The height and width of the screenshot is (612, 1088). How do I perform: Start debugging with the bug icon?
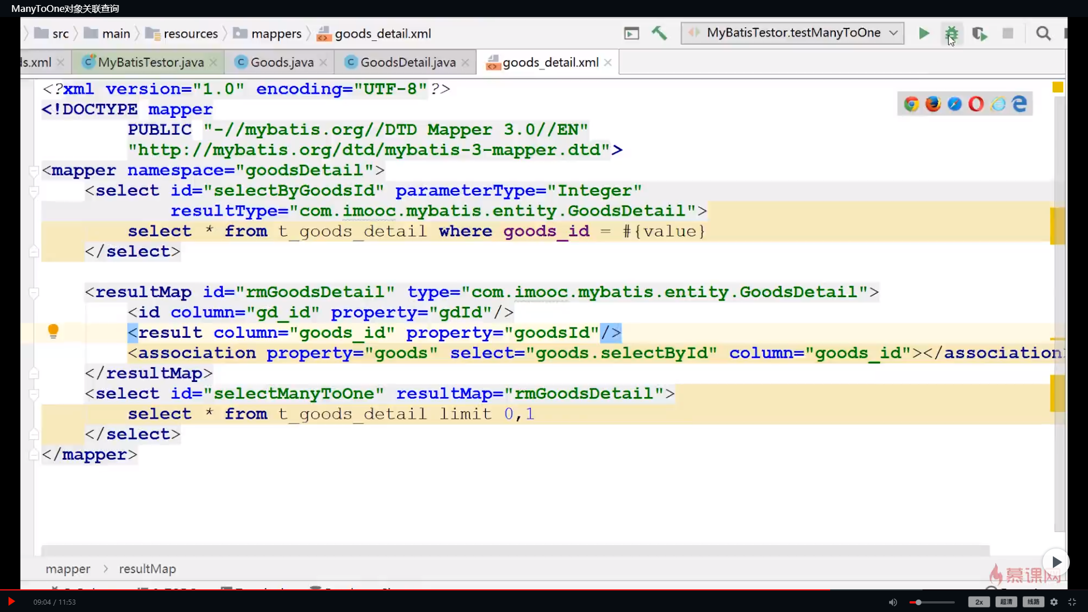[951, 33]
